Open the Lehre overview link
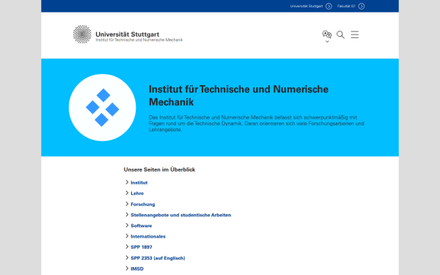Screen dimensions: 440x275 (137, 194)
